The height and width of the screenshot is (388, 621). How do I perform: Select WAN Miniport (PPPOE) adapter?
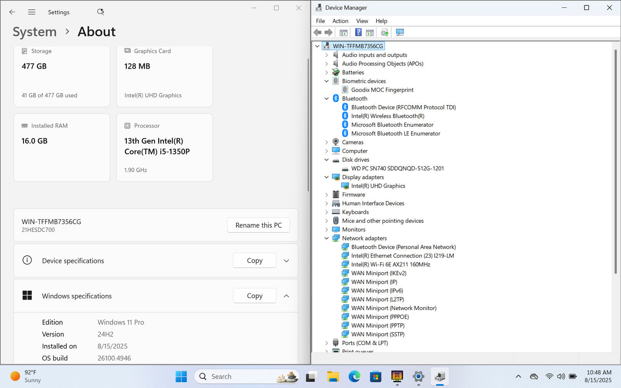(x=380, y=317)
